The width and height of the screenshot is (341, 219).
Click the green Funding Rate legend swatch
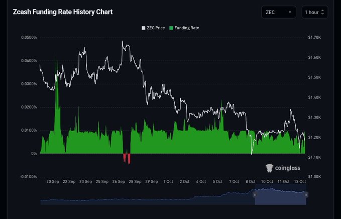coord(171,28)
